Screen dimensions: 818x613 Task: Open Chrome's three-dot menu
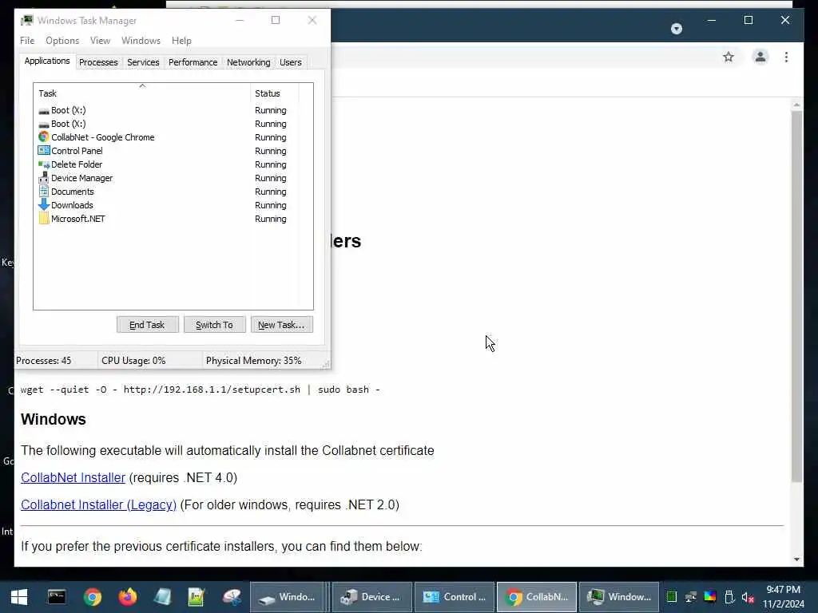click(x=786, y=57)
